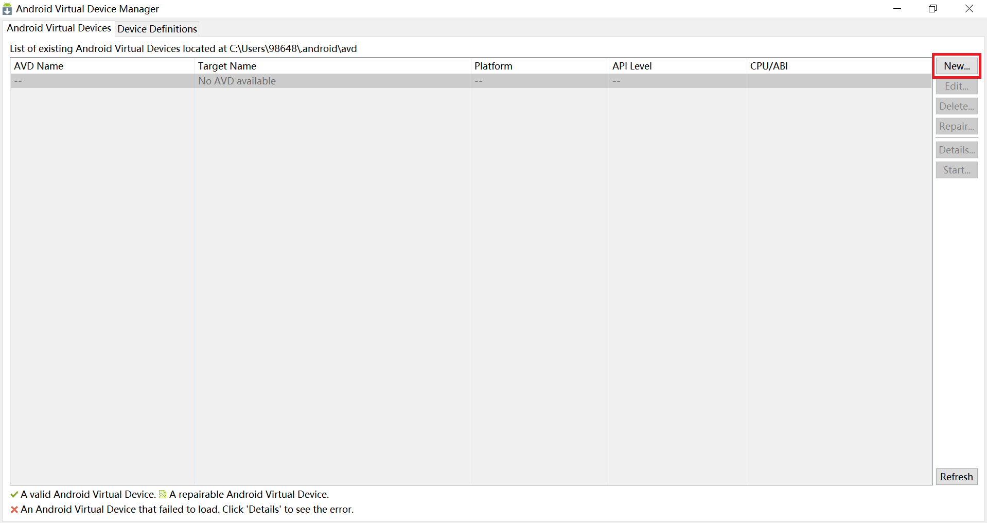Refresh the AVD list

(957, 477)
